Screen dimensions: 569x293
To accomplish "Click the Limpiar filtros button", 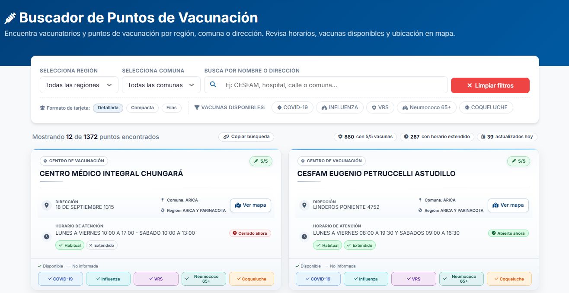I will (x=490, y=85).
